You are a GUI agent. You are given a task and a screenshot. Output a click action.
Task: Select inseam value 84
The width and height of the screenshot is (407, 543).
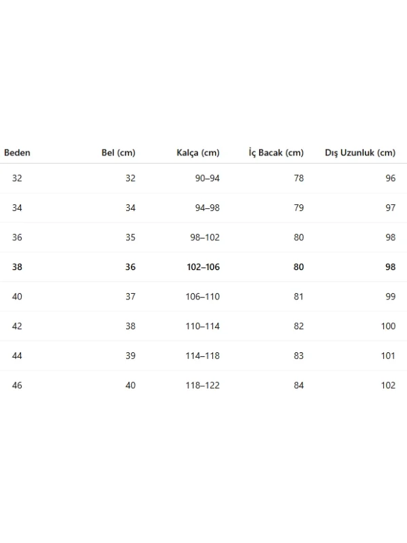coord(298,385)
